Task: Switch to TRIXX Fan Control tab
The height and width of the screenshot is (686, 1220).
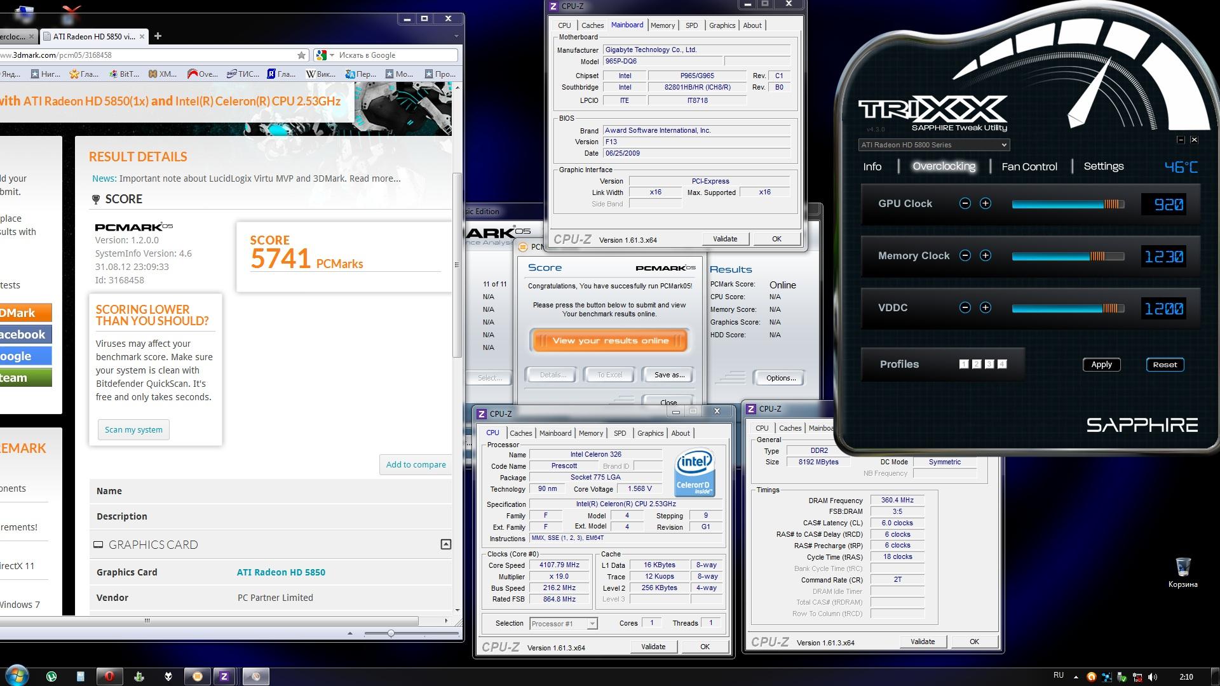Action: (1029, 166)
